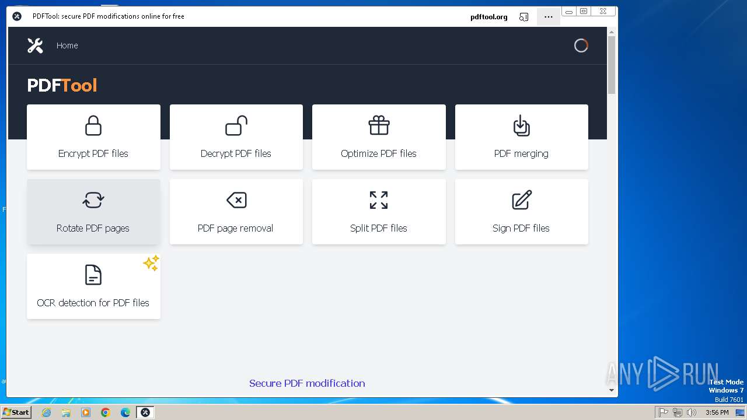This screenshot has height=420, width=747.
Task: Open the three-dots app menu
Action: point(548,17)
